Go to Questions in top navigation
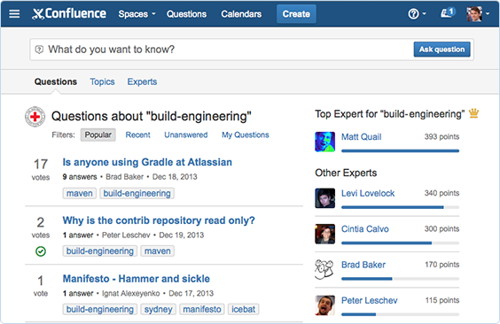Screen dimensions: 500x324 coord(186,14)
